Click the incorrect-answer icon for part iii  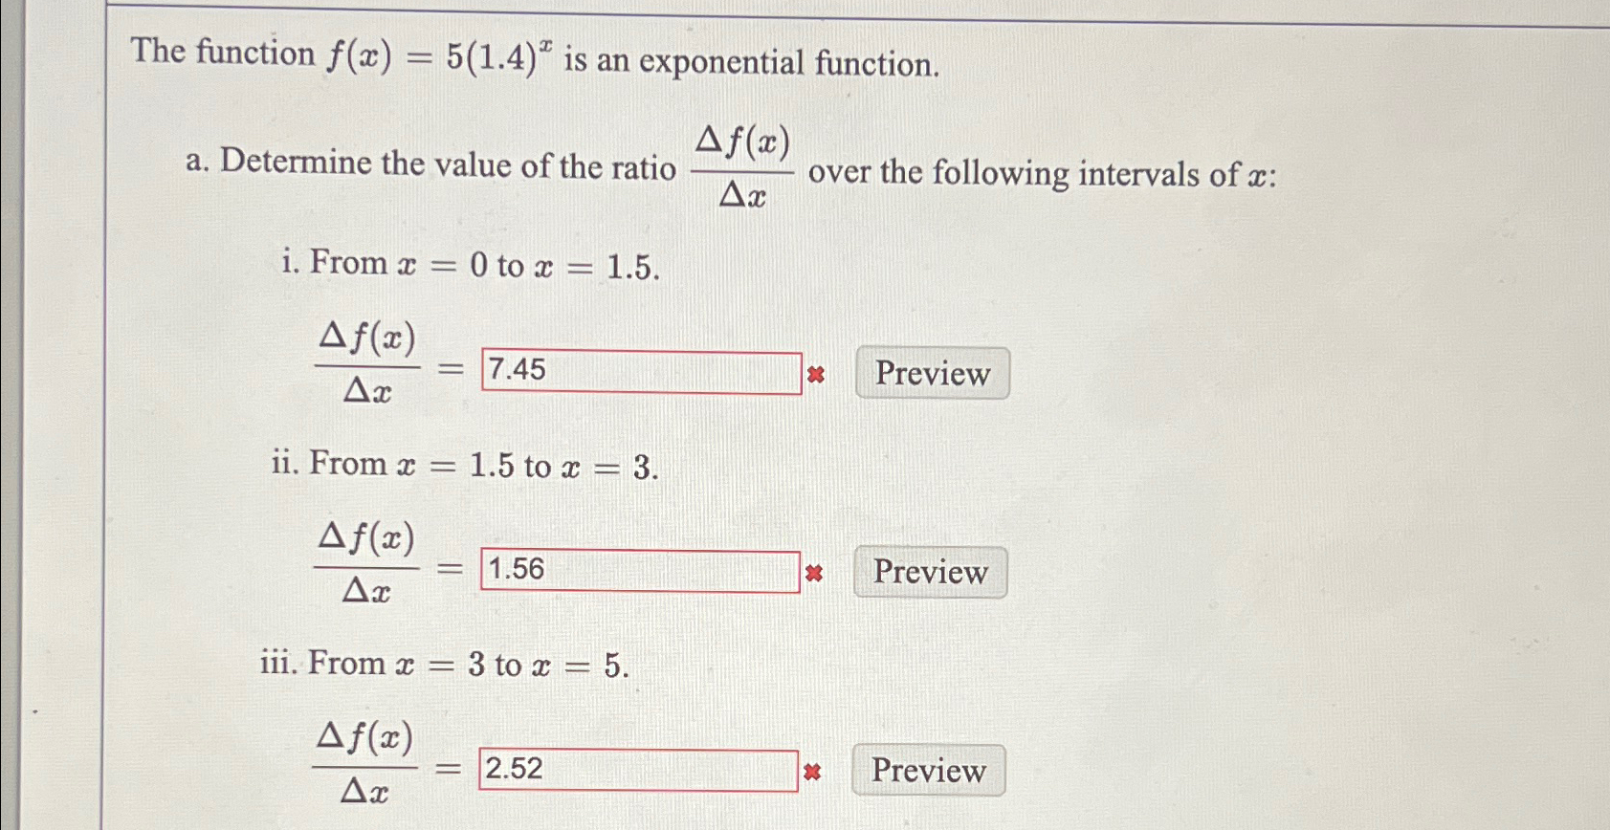click(812, 770)
